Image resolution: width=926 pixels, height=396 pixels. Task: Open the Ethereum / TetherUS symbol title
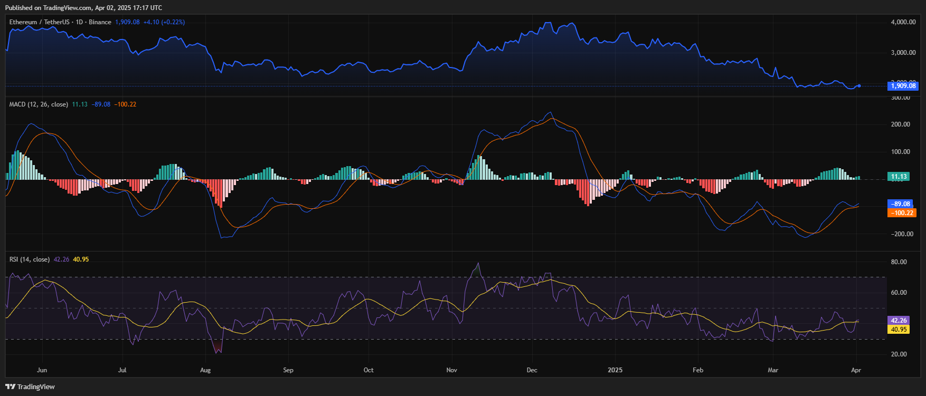pyautogui.click(x=40, y=22)
